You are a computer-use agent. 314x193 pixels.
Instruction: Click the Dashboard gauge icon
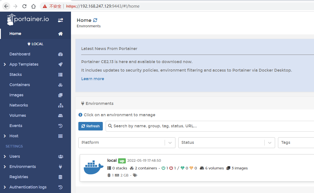(60, 54)
